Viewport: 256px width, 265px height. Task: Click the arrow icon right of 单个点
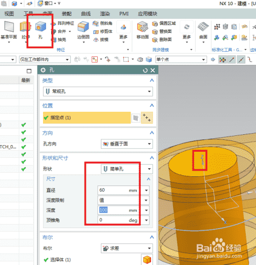tap(213, 59)
